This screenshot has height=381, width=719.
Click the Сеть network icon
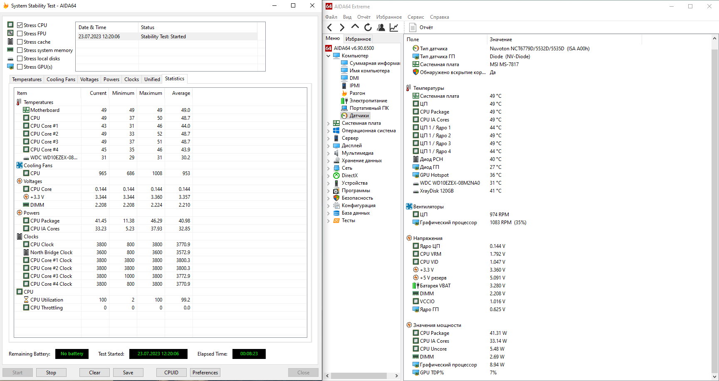coord(336,168)
